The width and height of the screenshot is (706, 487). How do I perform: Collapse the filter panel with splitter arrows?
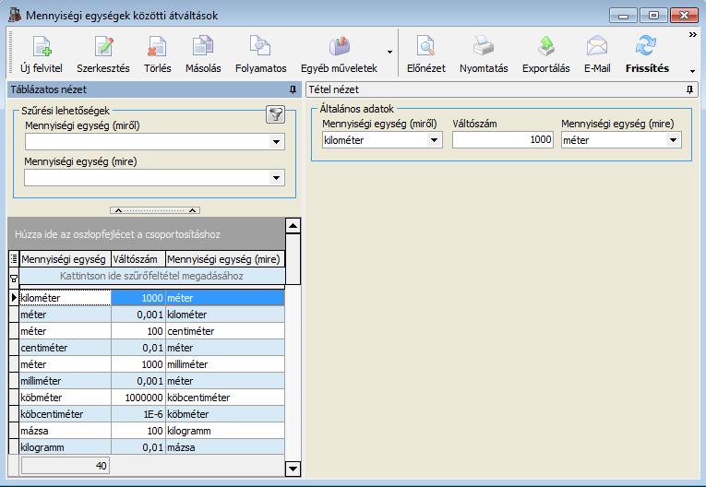click(x=155, y=210)
